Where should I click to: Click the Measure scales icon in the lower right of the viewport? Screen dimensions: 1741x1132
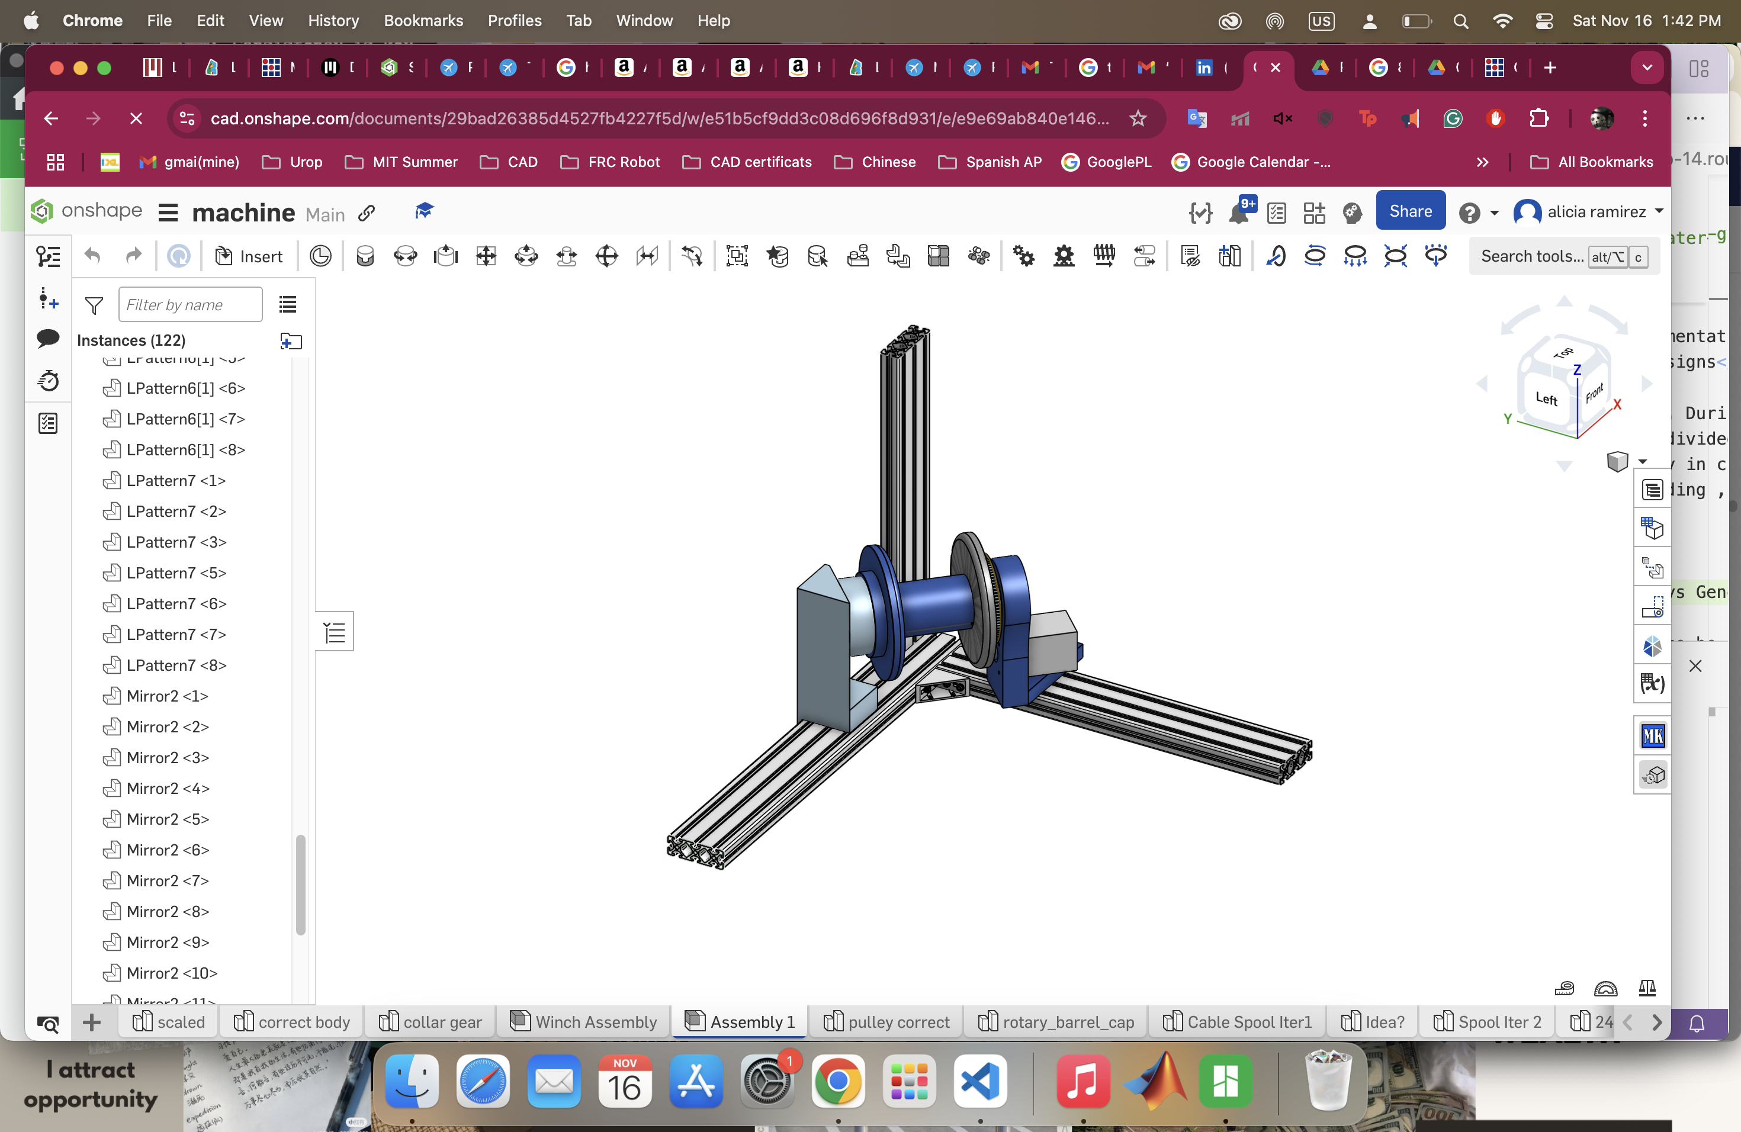point(1647,989)
